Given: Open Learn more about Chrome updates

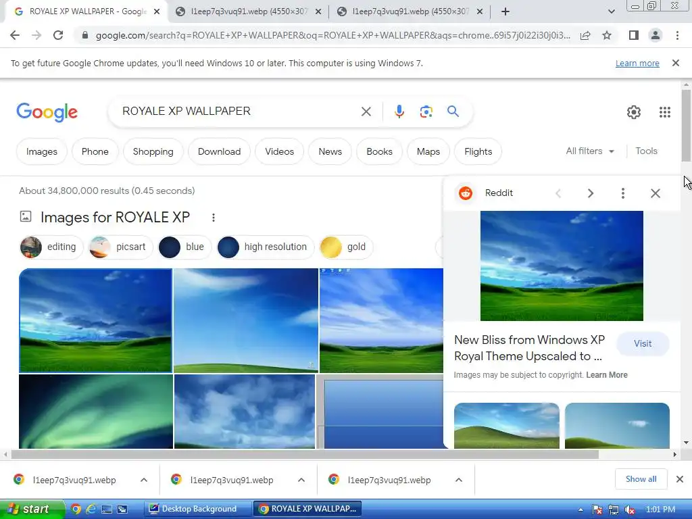Looking at the screenshot, I should [x=637, y=63].
